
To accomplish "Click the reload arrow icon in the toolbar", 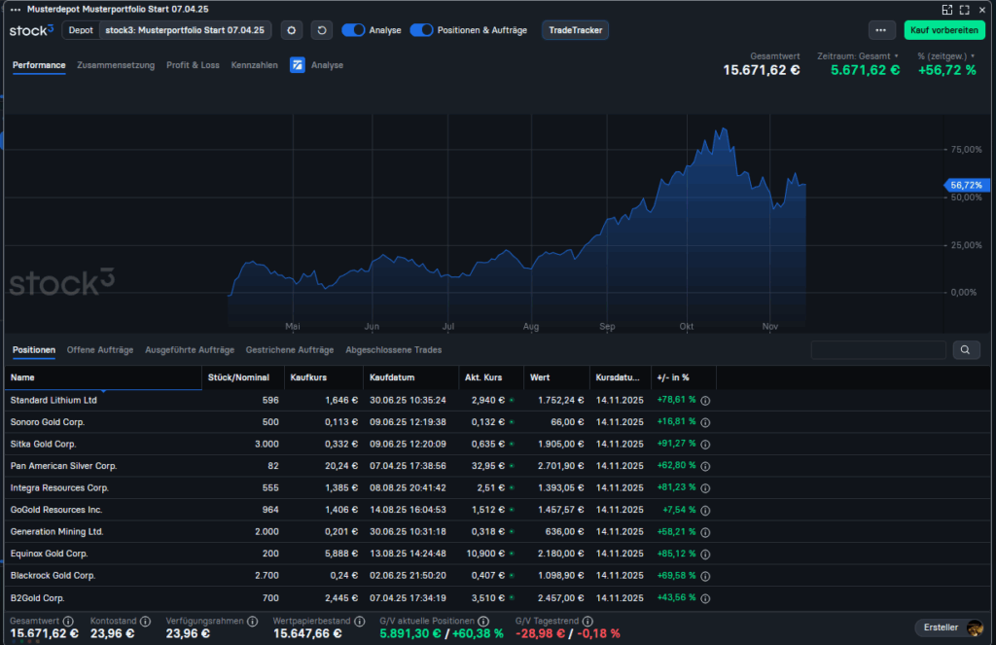I will coord(322,30).
